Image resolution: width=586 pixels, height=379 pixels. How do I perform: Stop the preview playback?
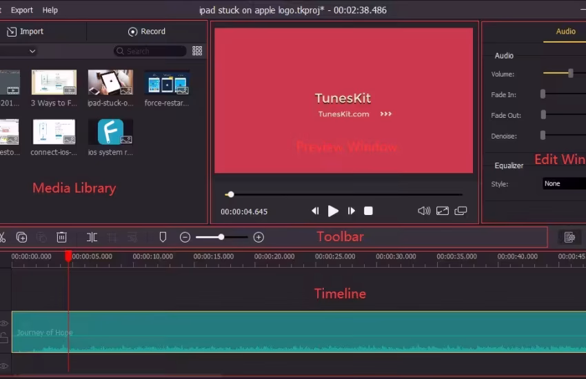tap(368, 211)
